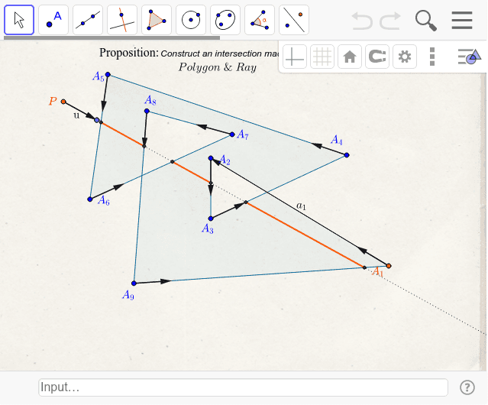This screenshot has height=405, width=488.
Task: Click the orange vertex A1
Action: 389,266
